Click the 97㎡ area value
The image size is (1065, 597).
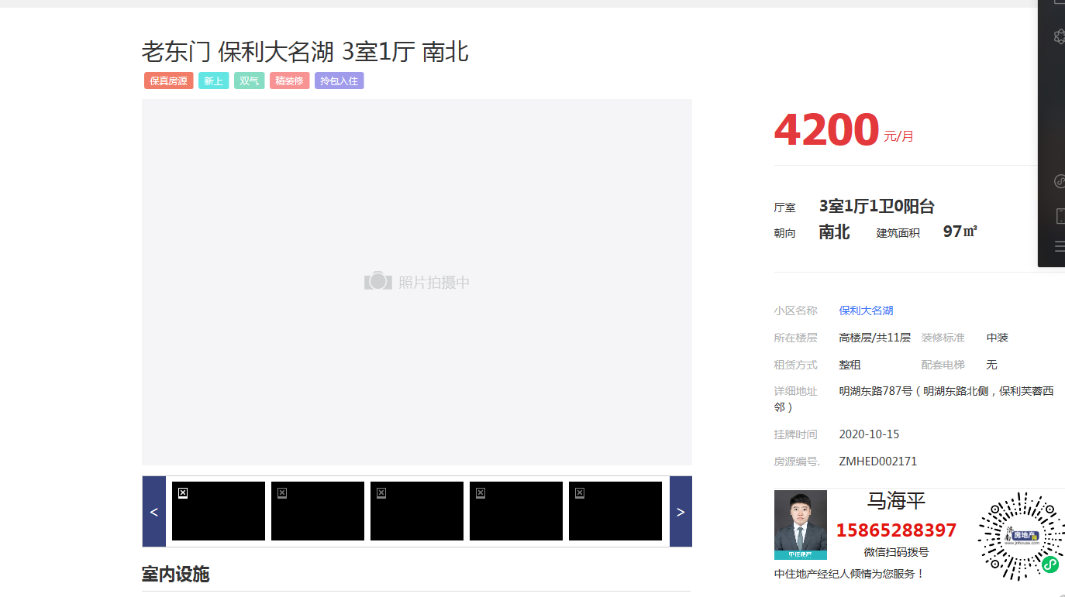[960, 231]
